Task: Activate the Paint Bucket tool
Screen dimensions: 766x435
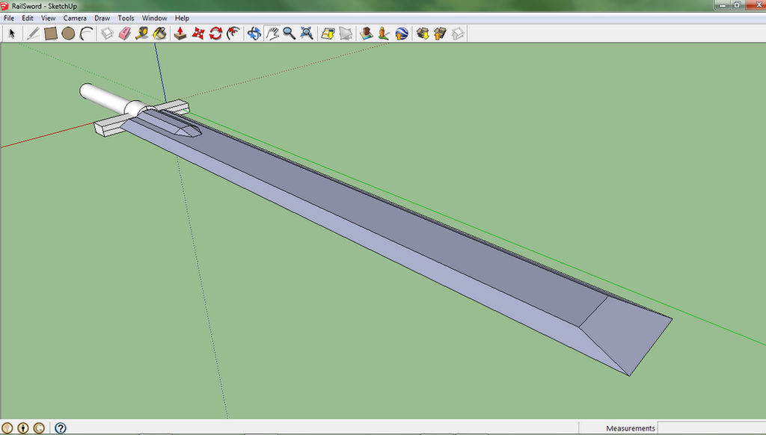Action: click(x=160, y=34)
